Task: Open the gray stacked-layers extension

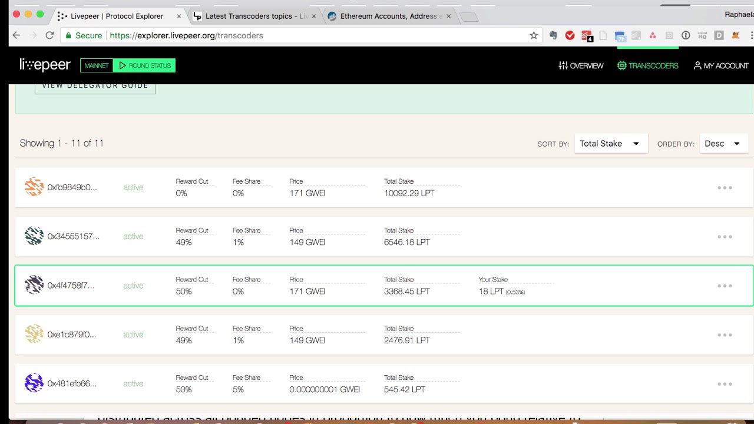Action: (x=636, y=35)
